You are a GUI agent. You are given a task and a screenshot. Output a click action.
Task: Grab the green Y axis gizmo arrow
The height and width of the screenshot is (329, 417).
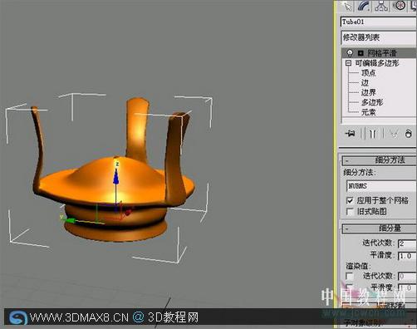click(x=71, y=220)
